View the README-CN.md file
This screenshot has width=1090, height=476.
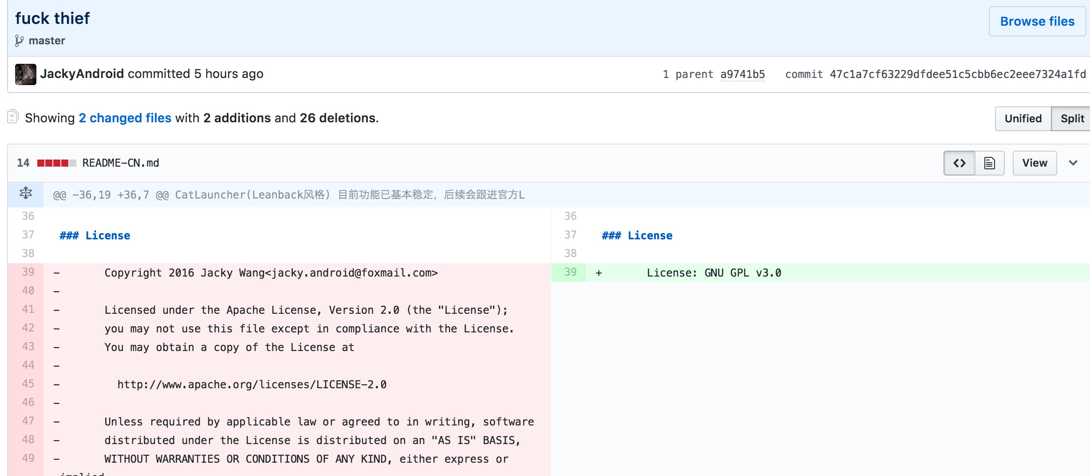(x=1034, y=163)
